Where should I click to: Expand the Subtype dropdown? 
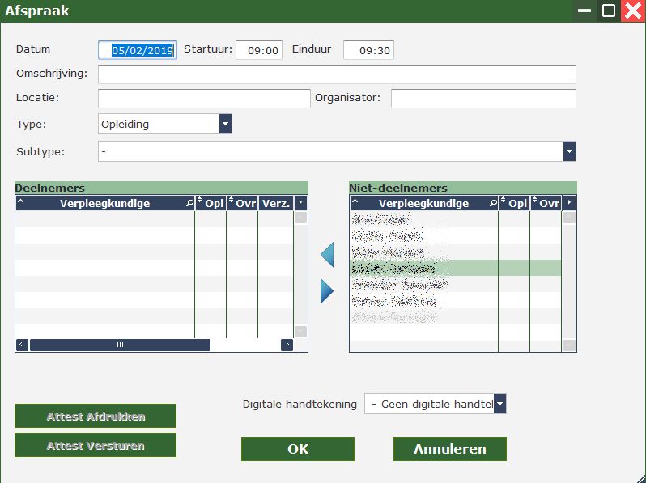click(x=569, y=151)
